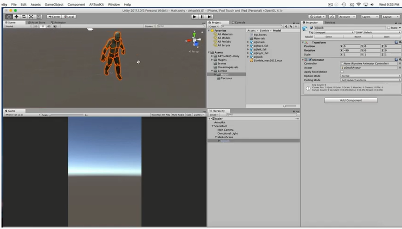Select Main Camera in Hierarchy
Screen dimensions: 402x229
(225, 130)
